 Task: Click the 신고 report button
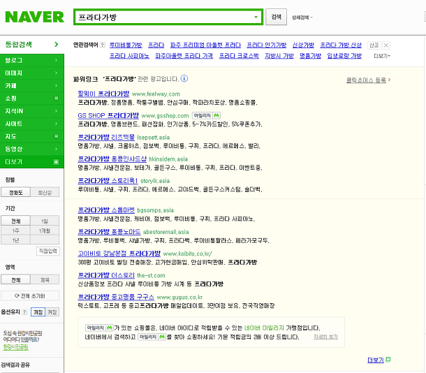tap(374, 45)
